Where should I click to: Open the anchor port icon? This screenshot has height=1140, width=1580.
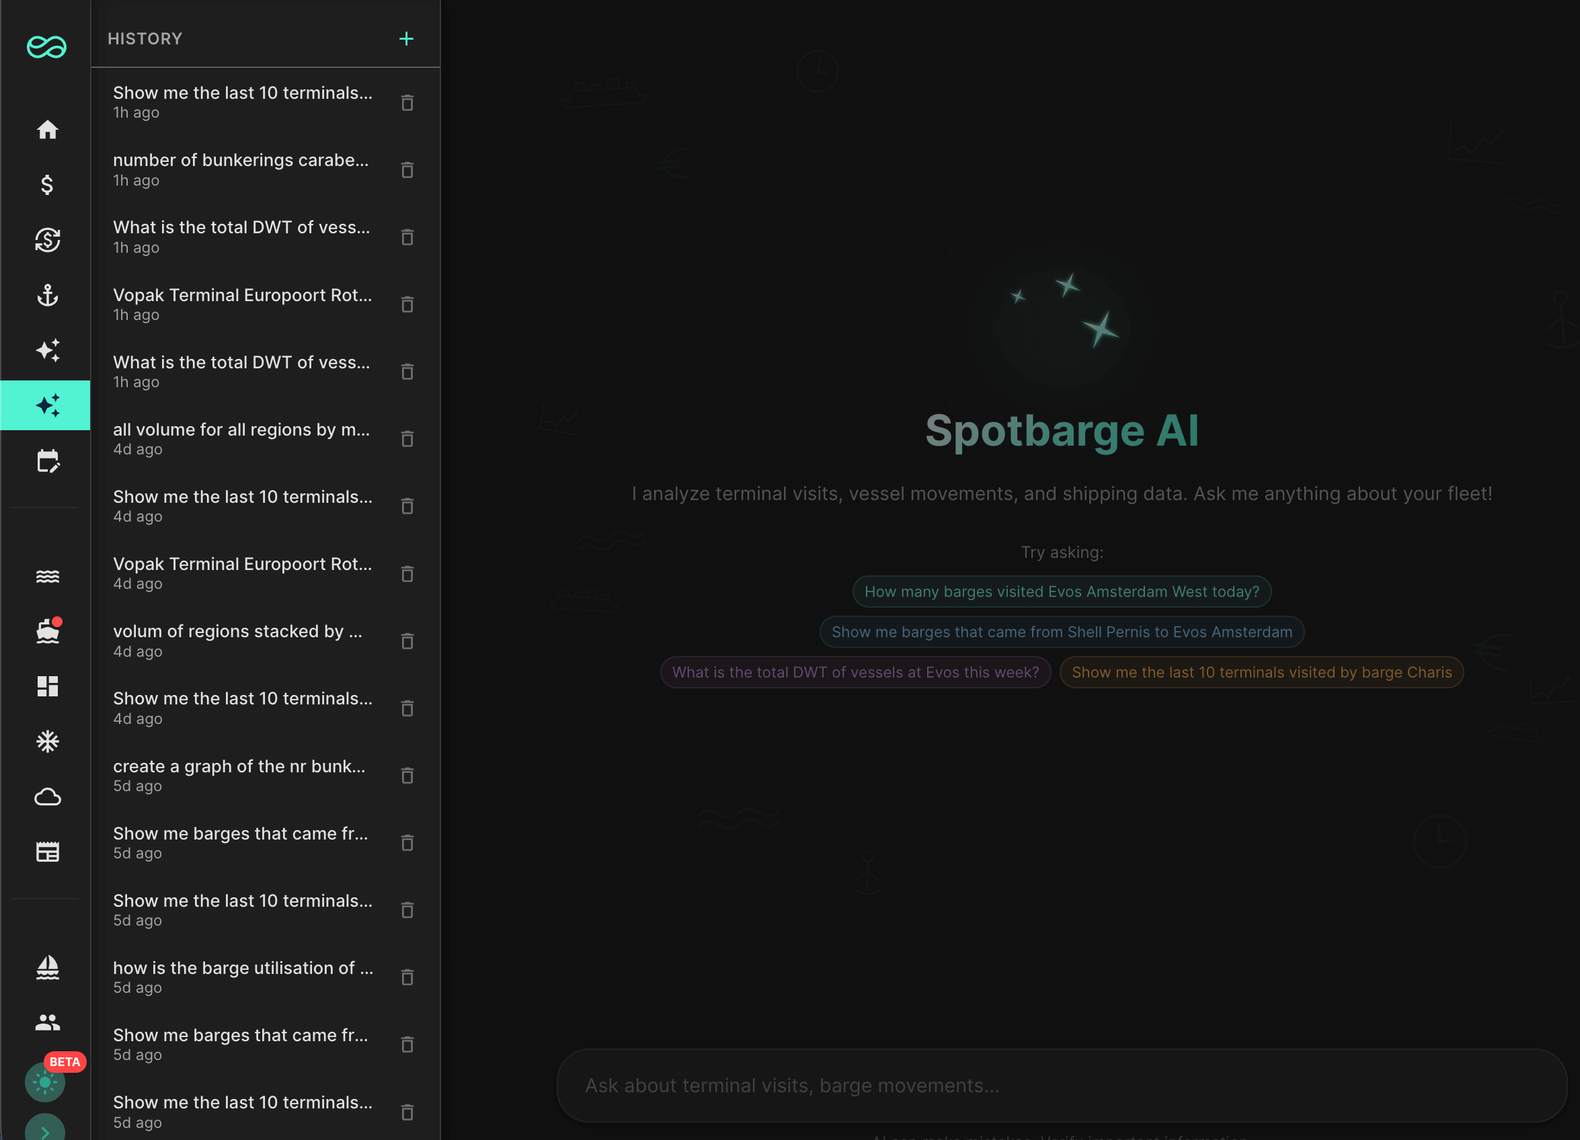pos(47,295)
